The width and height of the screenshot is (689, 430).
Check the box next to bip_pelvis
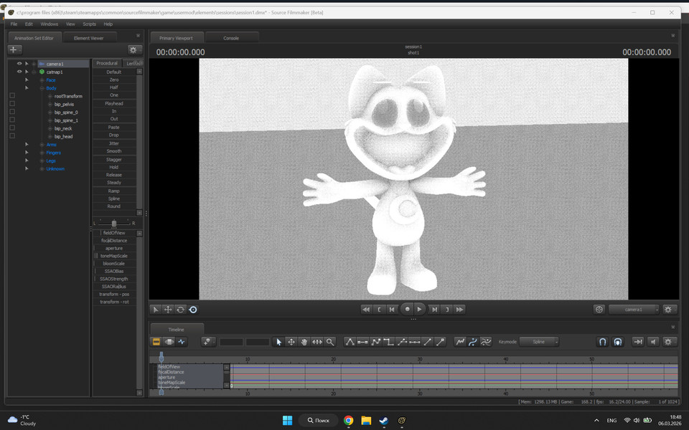[x=12, y=104]
